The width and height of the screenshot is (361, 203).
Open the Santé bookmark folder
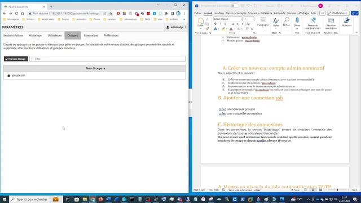coord(146,19)
